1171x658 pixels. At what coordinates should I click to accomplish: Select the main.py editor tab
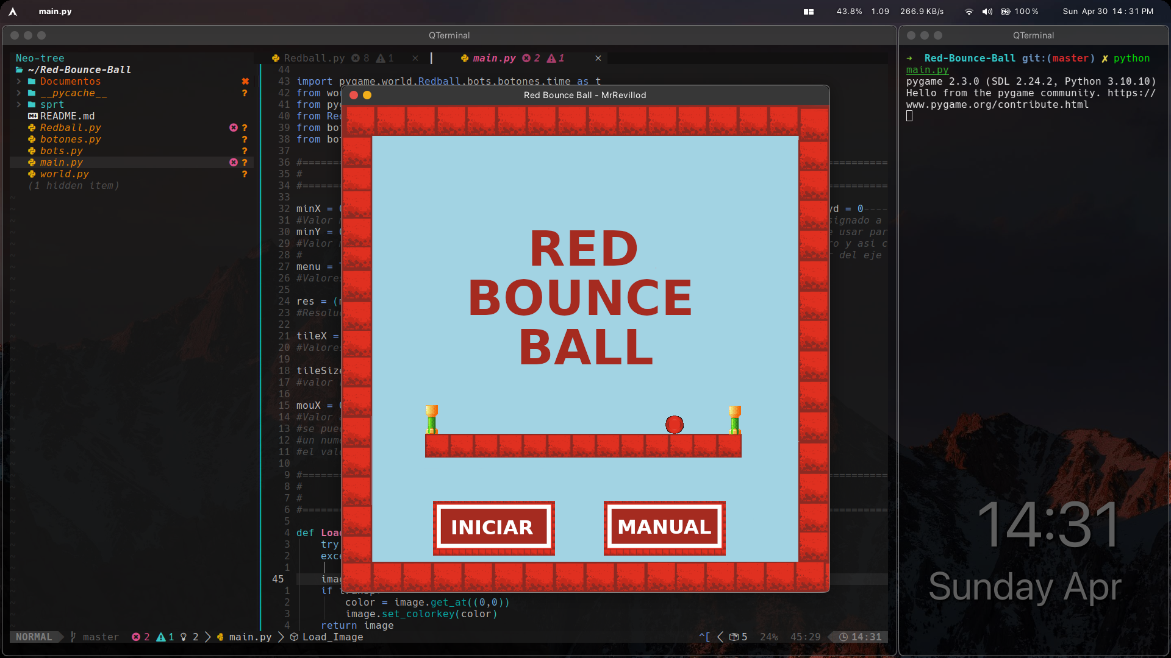point(494,58)
